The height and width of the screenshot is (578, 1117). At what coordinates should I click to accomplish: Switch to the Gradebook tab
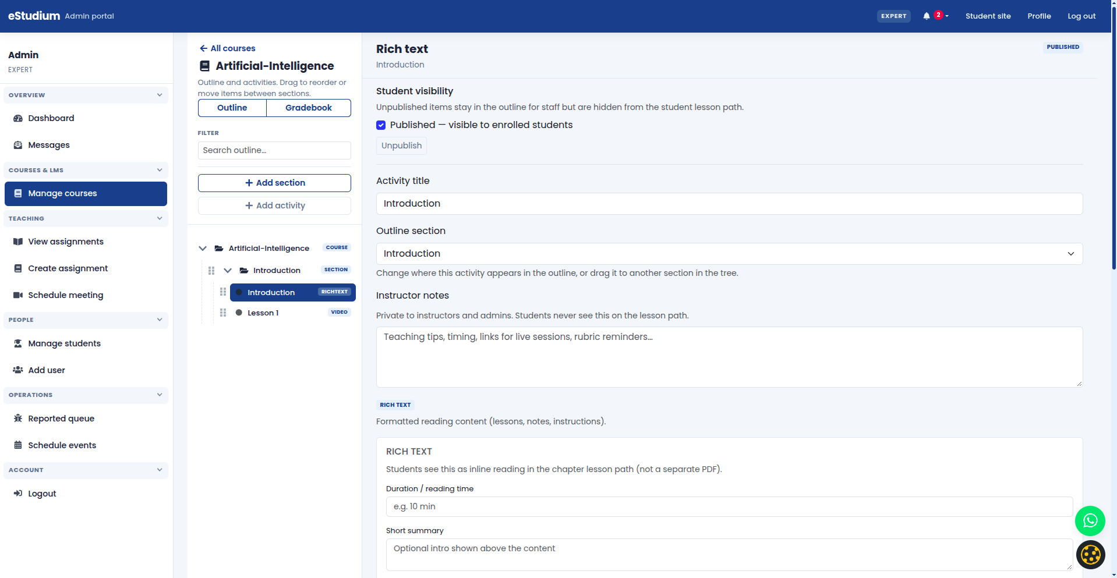pyautogui.click(x=309, y=108)
